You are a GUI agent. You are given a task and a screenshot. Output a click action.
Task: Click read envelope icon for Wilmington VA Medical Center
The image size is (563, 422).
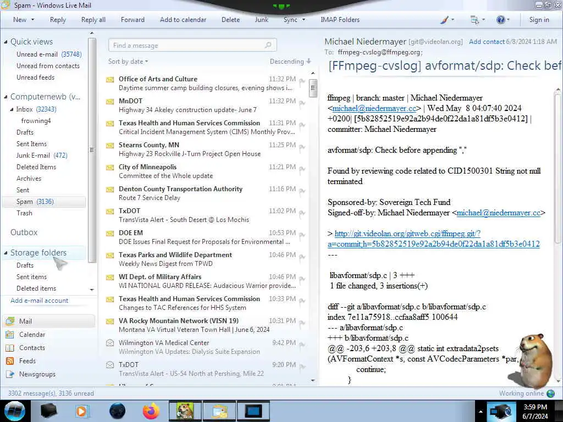coord(110,343)
